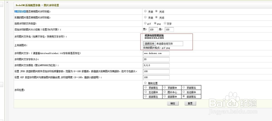Click the watermark text color field 0,0,0
The width and height of the screenshot is (272, 121).
156,65
